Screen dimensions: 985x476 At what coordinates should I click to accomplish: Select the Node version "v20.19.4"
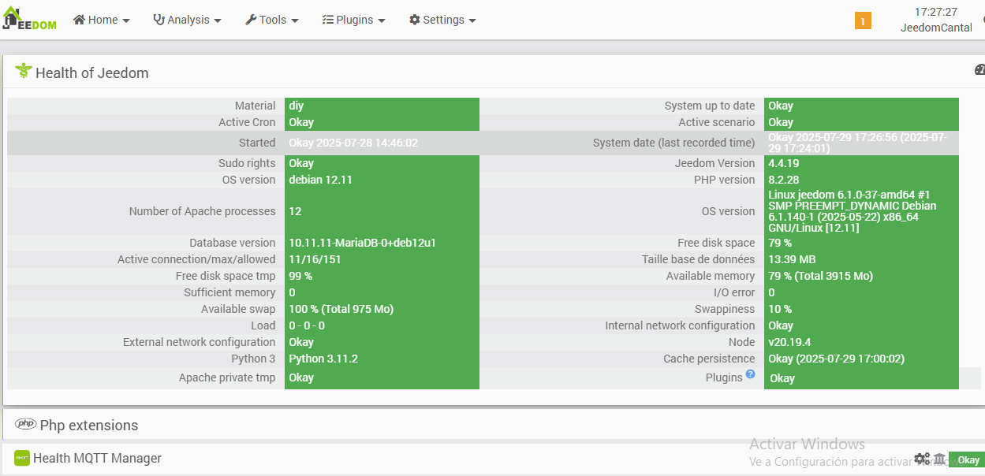(789, 342)
